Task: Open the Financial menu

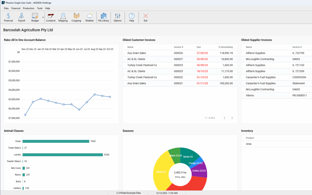Action: [x=16, y=8]
